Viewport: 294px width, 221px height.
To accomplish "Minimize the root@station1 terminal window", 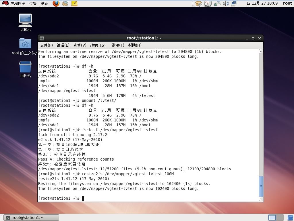I will (247, 38).
